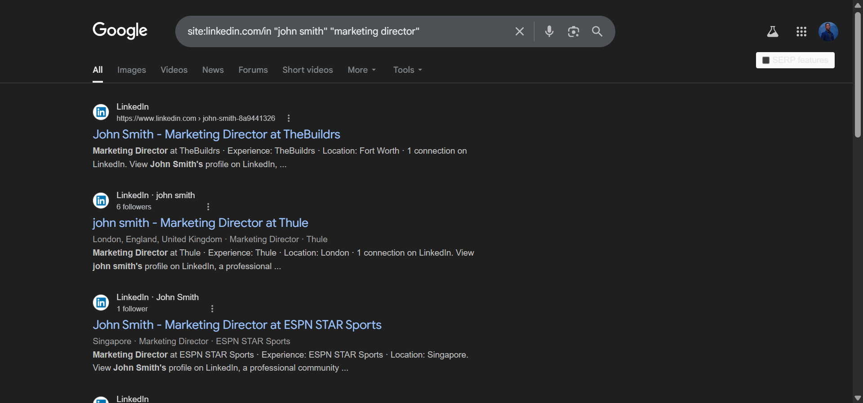The height and width of the screenshot is (403, 863).
Task: Expand the Tools dropdown
Action: (x=408, y=70)
